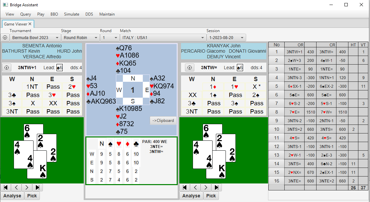This screenshot has height=202, width=370.
Task: Click info icon next to left 3NTW+1 contract
Action: click(x=6, y=68)
